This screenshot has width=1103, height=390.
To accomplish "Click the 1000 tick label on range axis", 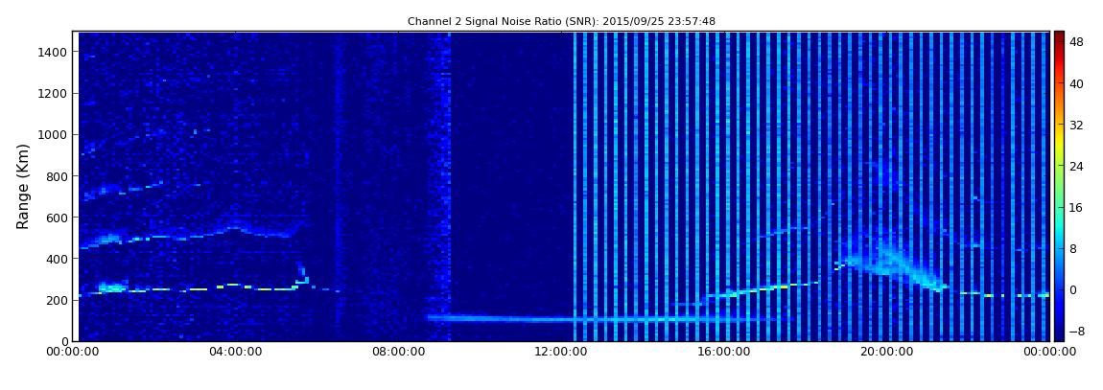I will pos(54,135).
